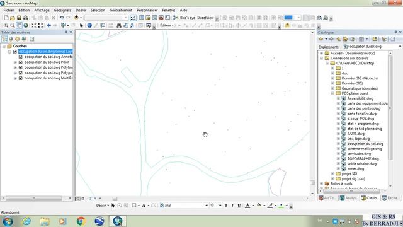The width and height of the screenshot is (403, 227).
Task: Select the Pan hand tool
Action: [19, 25]
